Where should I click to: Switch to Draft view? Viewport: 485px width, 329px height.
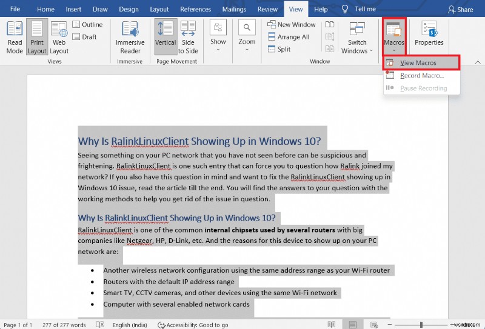[x=84, y=37]
